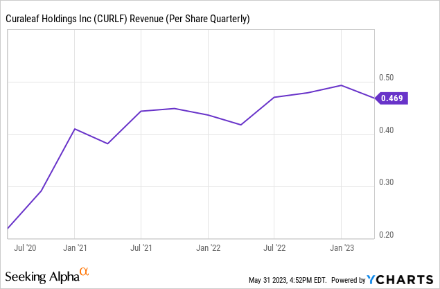Viewport: 440px width, 289px height.
Task: Click the 0.50 y-axis label
Action: pyautogui.click(x=387, y=78)
